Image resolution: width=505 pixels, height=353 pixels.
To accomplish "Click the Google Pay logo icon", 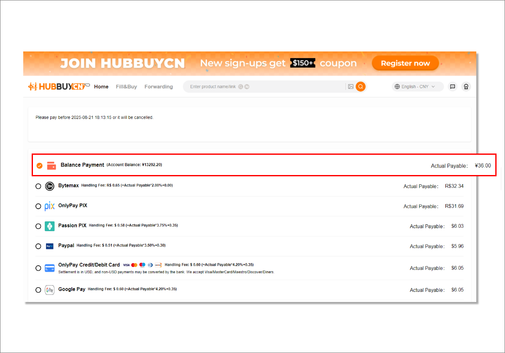I will tap(50, 290).
